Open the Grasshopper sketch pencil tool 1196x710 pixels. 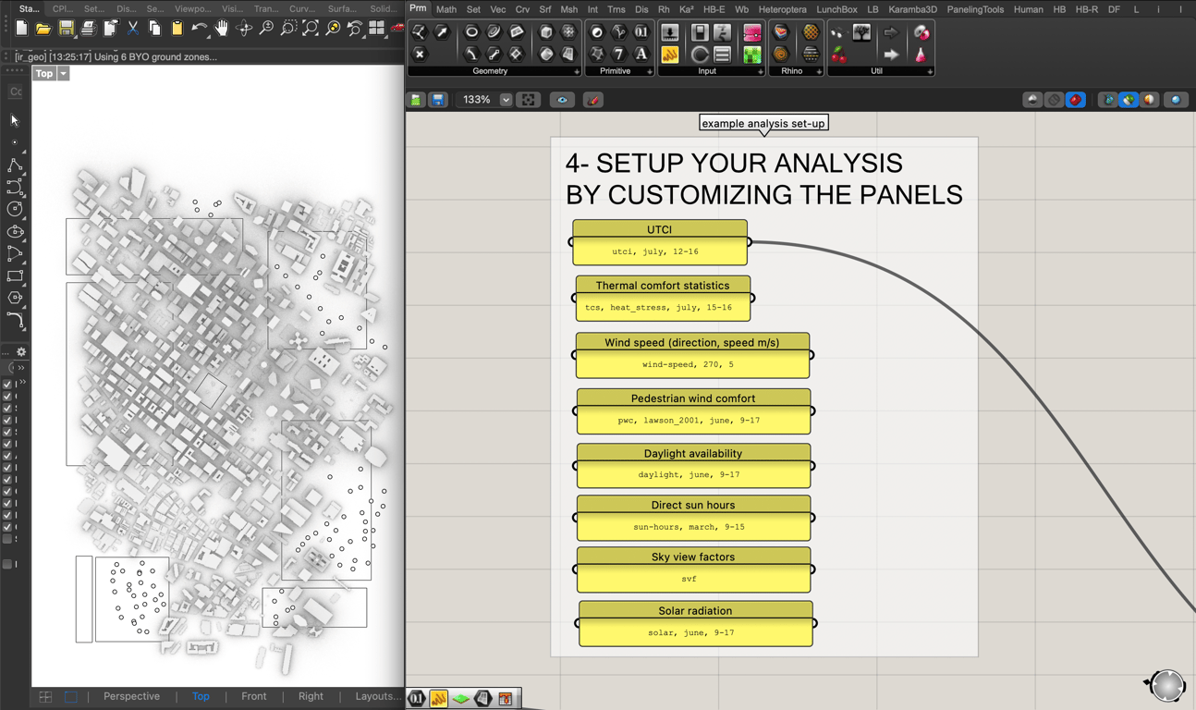(x=593, y=100)
